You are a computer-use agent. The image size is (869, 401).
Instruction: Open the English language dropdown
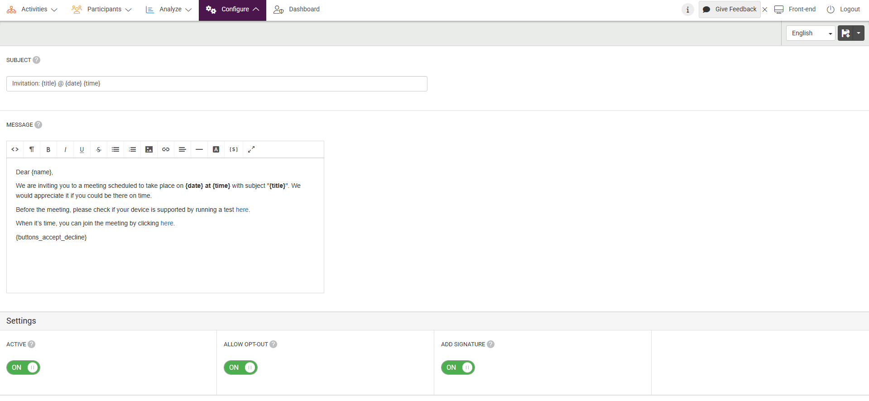pos(810,33)
